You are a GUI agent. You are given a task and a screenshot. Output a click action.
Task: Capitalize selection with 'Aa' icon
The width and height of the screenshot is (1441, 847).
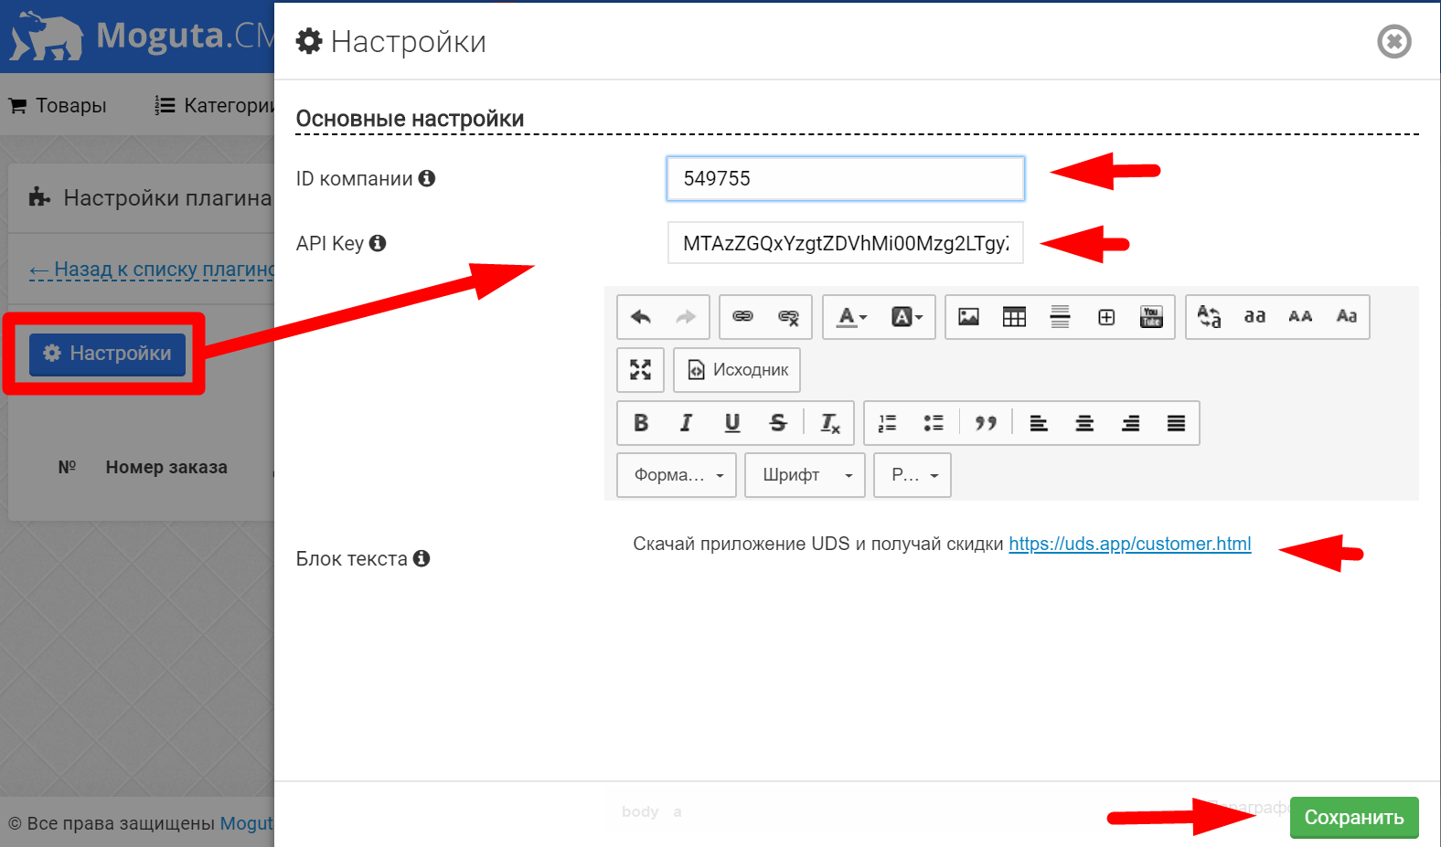tap(1346, 317)
